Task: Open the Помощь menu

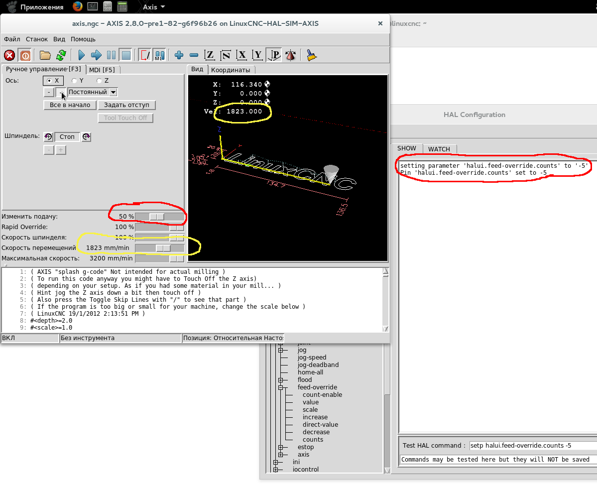Action: tap(83, 39)
